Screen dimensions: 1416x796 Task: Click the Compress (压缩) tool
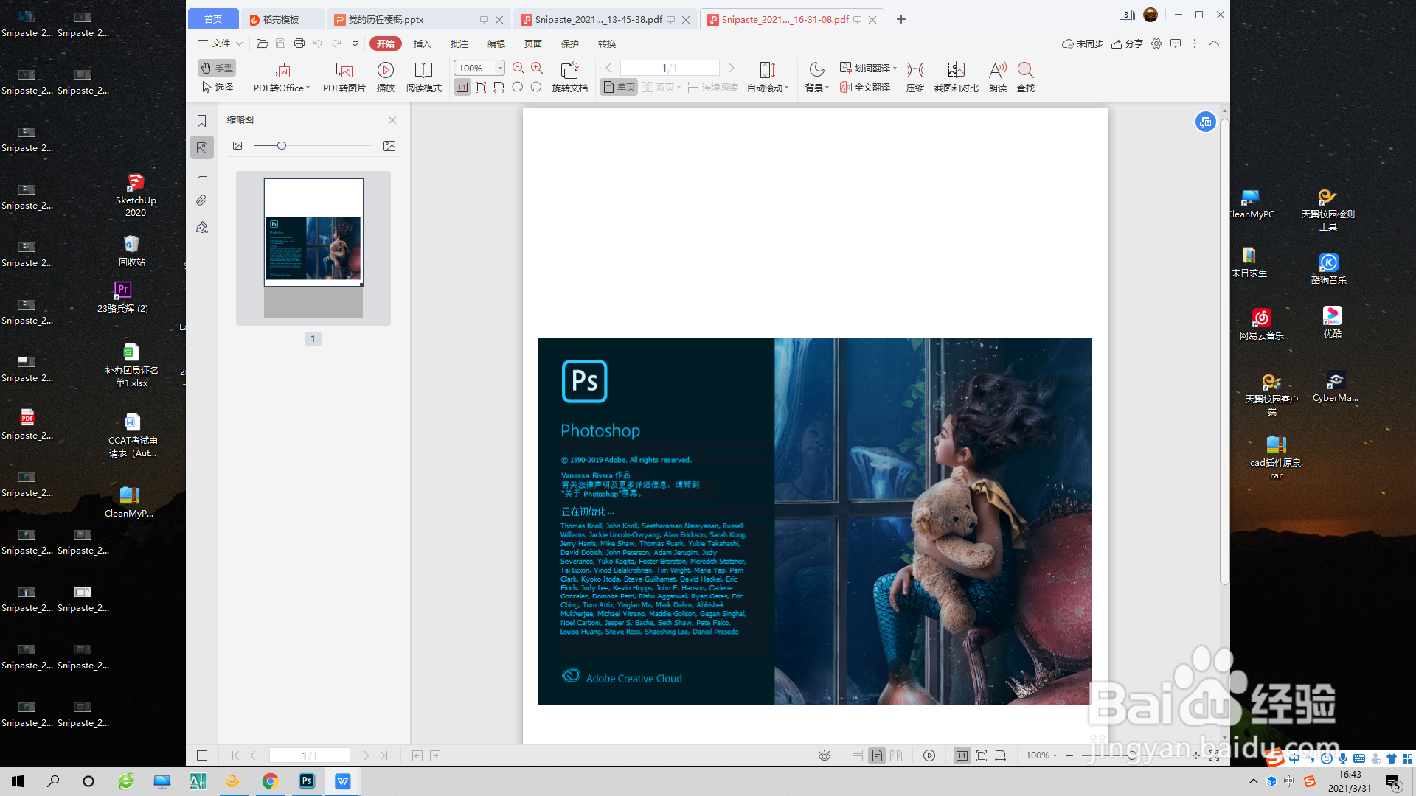[x=915, y=77]
